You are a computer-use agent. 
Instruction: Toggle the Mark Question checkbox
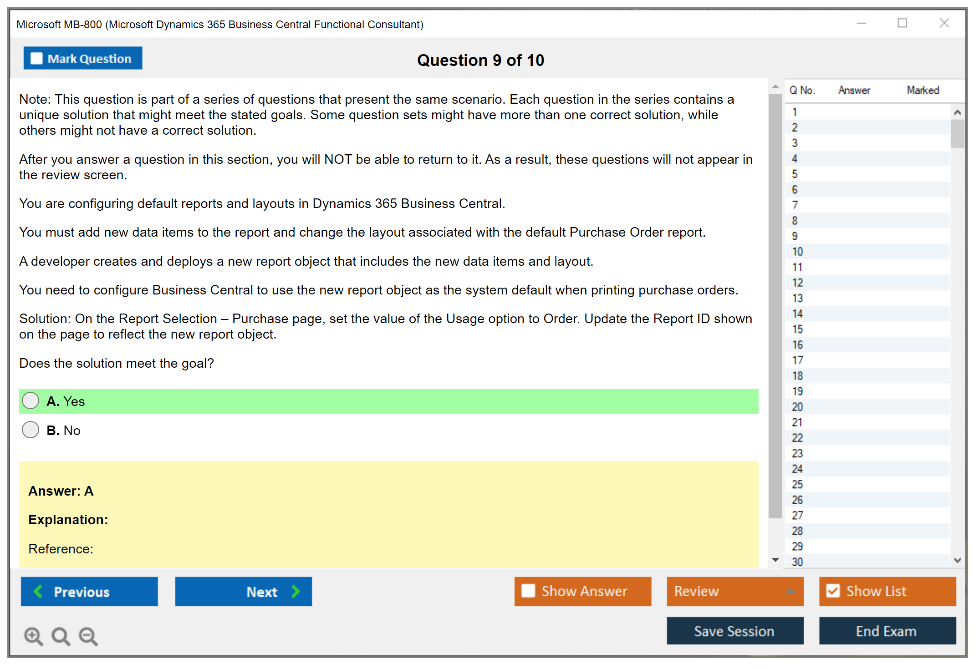click(x=36, y=58)
